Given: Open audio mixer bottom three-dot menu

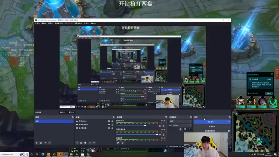Looking at the screenshot, I should click(x=123, y=143).
